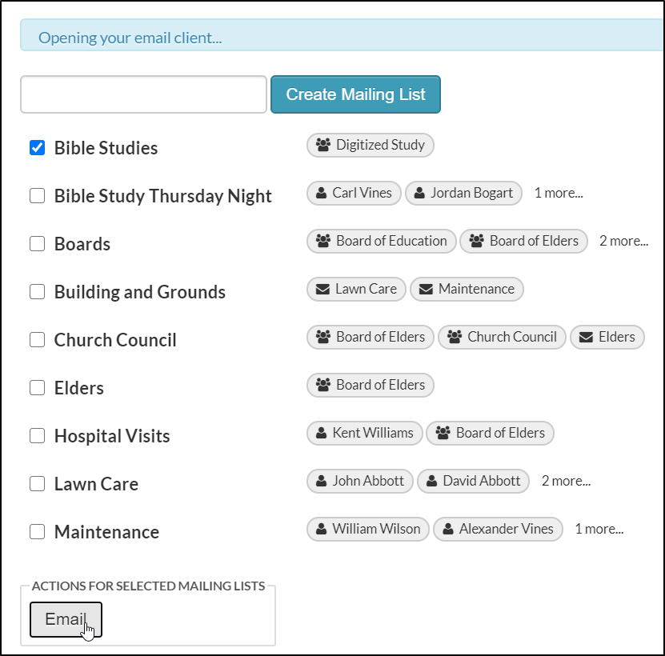The image size is (665, 656).
Task: Uncheck the Bible Studies checkbox
Action: [x=37, y=147]
